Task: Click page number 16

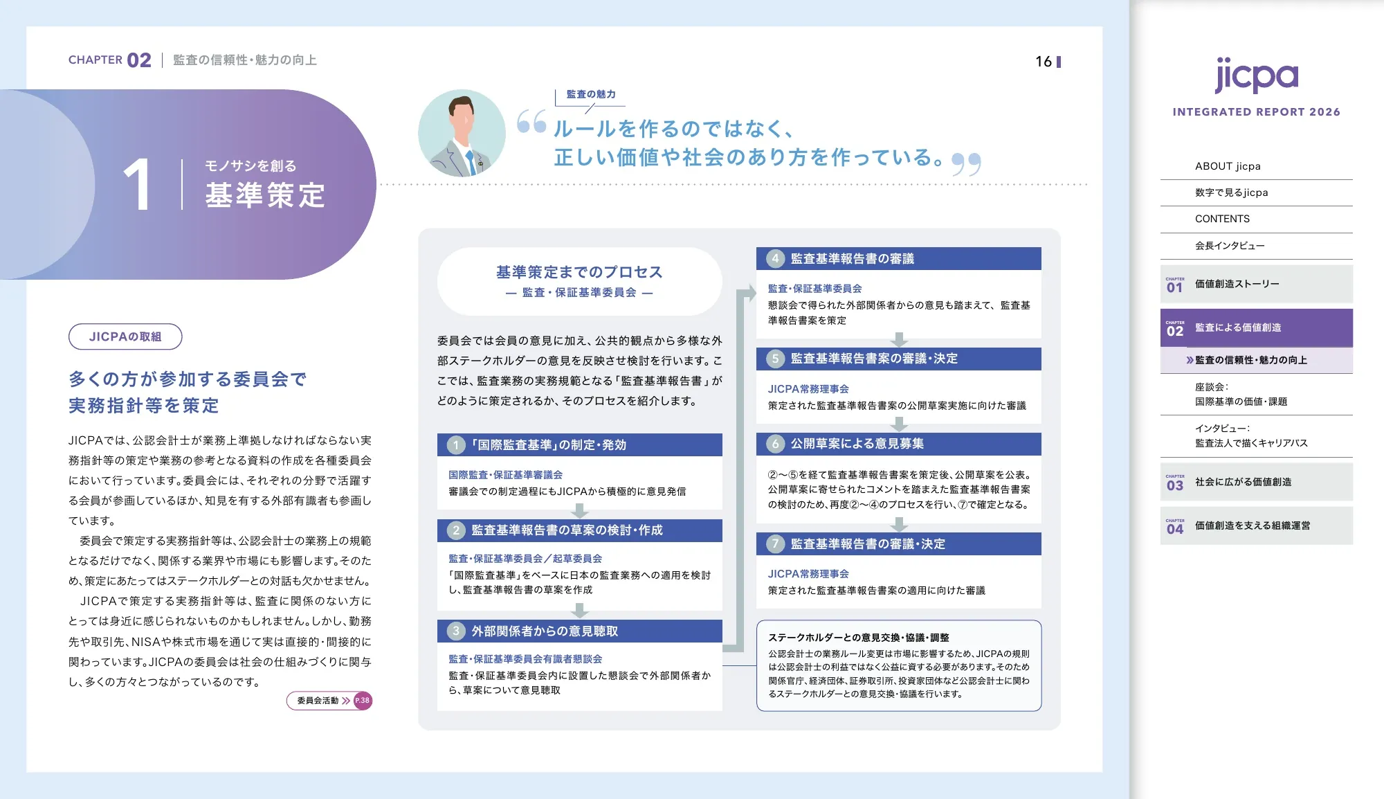Action: [1044, 62]
